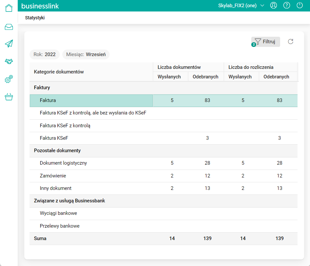Open the shopping basket icon
The height and width of the screenshot is (266, 310).
coord(9,97)
